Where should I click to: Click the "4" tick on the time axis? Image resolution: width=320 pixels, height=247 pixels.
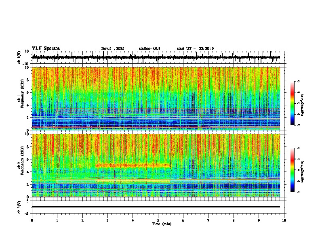click(x=133, y=220)
